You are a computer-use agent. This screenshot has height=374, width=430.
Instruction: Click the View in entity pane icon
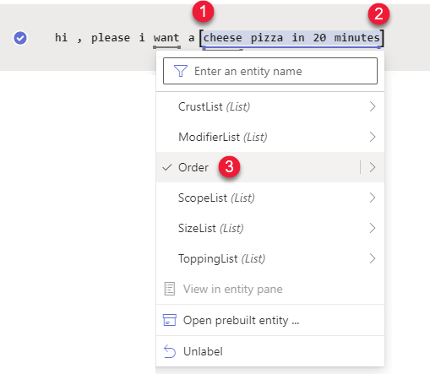coord(170,289)
